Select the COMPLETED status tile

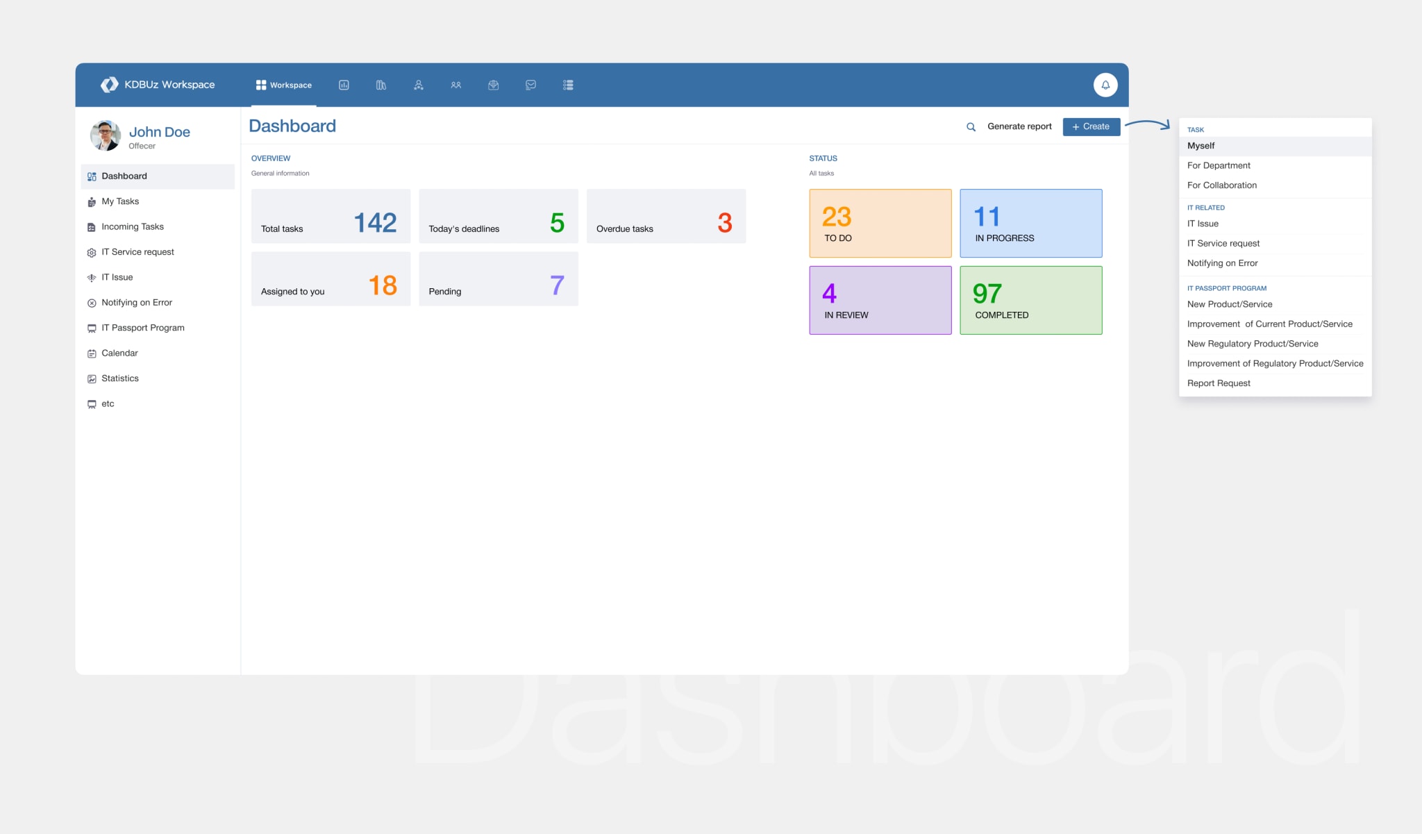(x=1031, y=300)
